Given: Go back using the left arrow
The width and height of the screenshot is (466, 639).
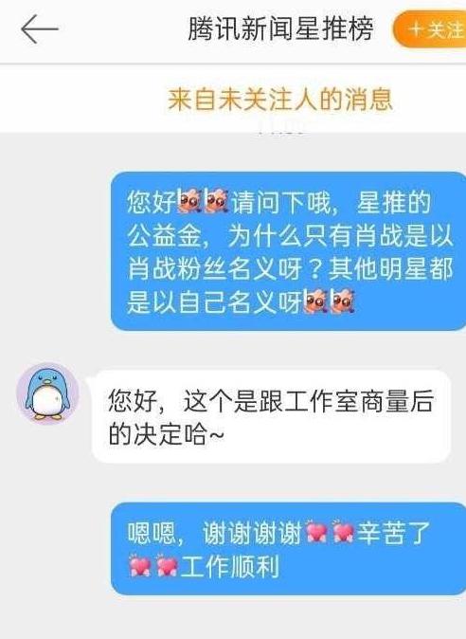Looking at the screenshot, I should 40,29.
